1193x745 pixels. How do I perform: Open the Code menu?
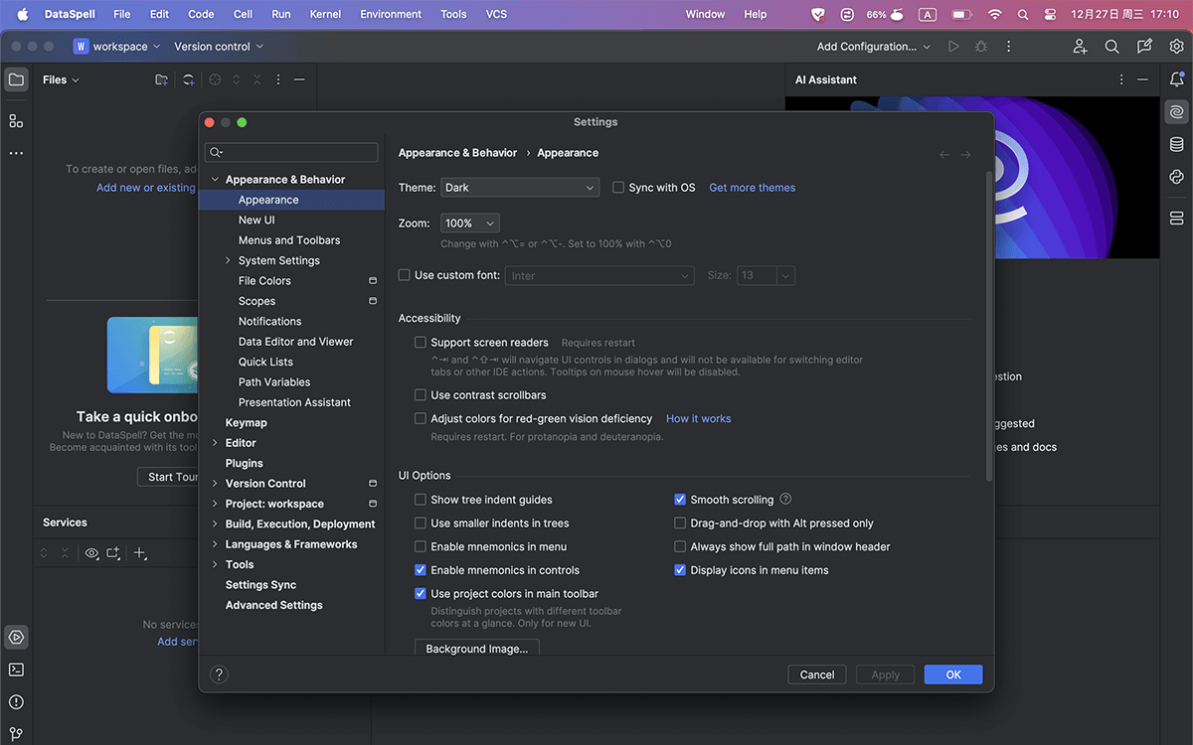point(201,15)
